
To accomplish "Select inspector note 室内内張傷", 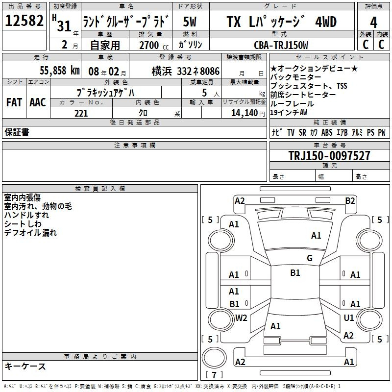I will (22, 197).
